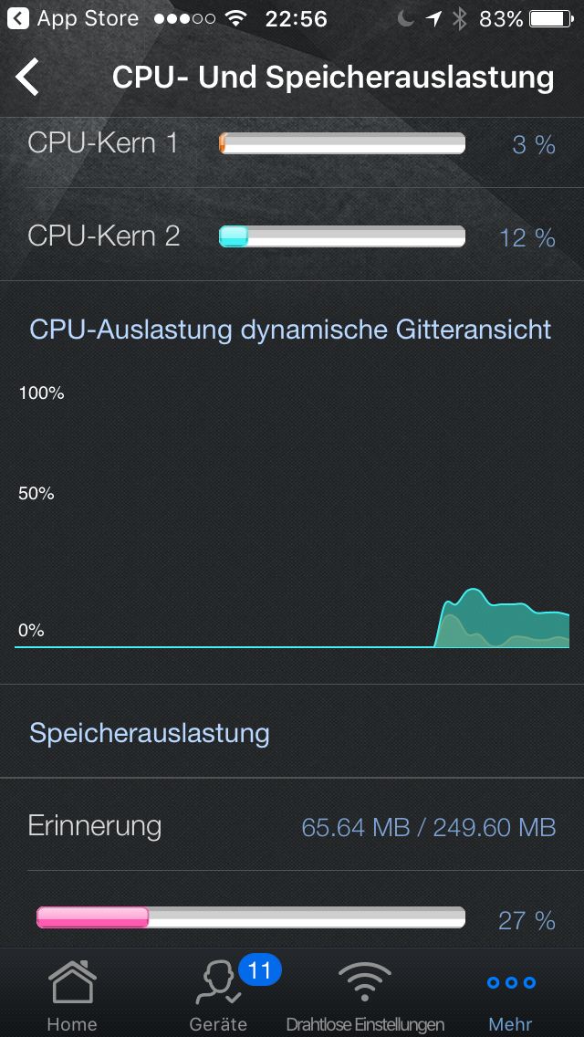This screenshot has width=584, height=1037.
Task: Tap the Geräte devices icon
Action: click(x=217, y=981)
